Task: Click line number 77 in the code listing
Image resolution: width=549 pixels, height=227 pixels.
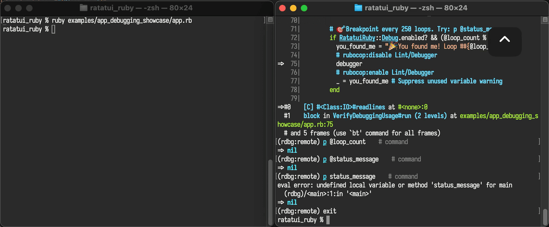Action: point(293,81)
